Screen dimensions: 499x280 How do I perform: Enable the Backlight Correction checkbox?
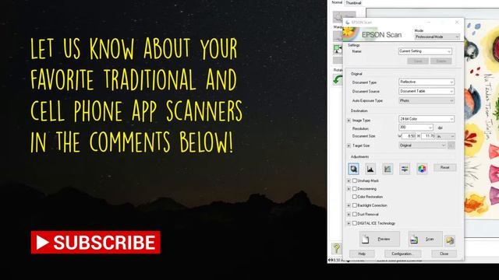click(x=355, y=205)
